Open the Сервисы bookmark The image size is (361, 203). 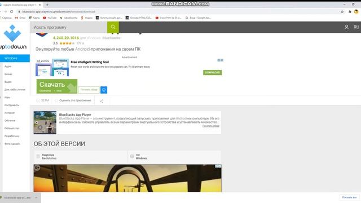[7, 17]
